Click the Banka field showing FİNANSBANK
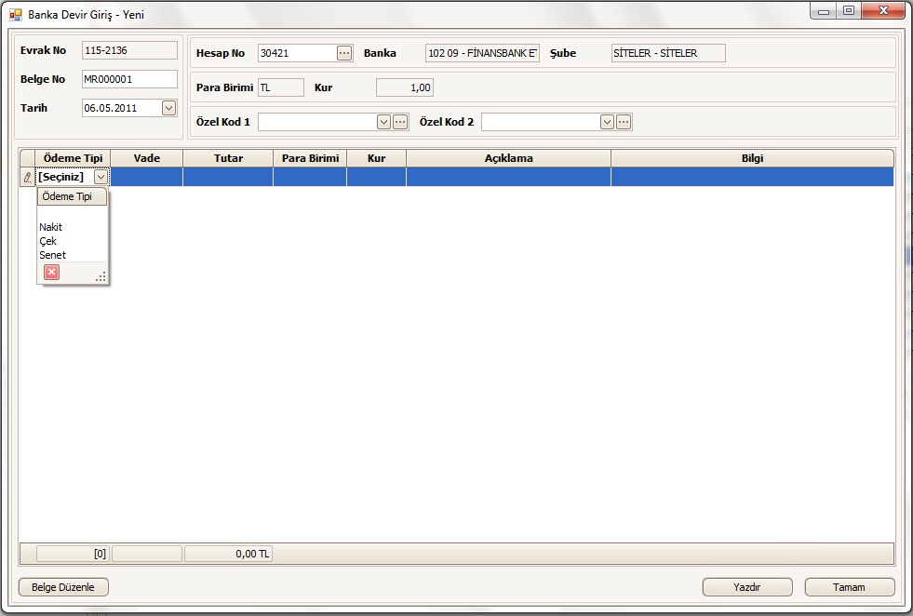This screenshot has height=616, width=913. 482,53
